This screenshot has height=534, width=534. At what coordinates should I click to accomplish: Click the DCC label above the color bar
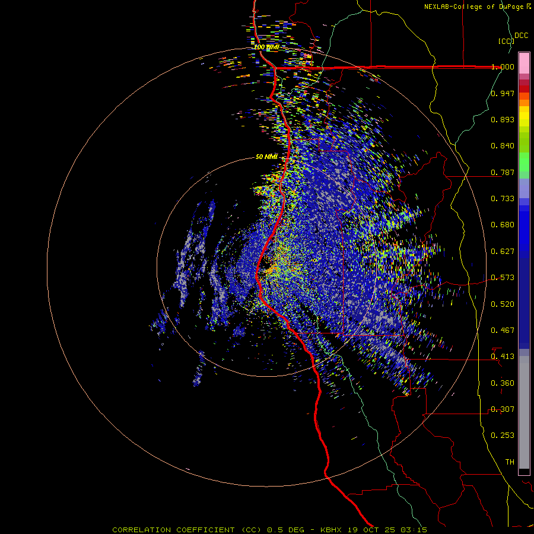tap(521, 36)
